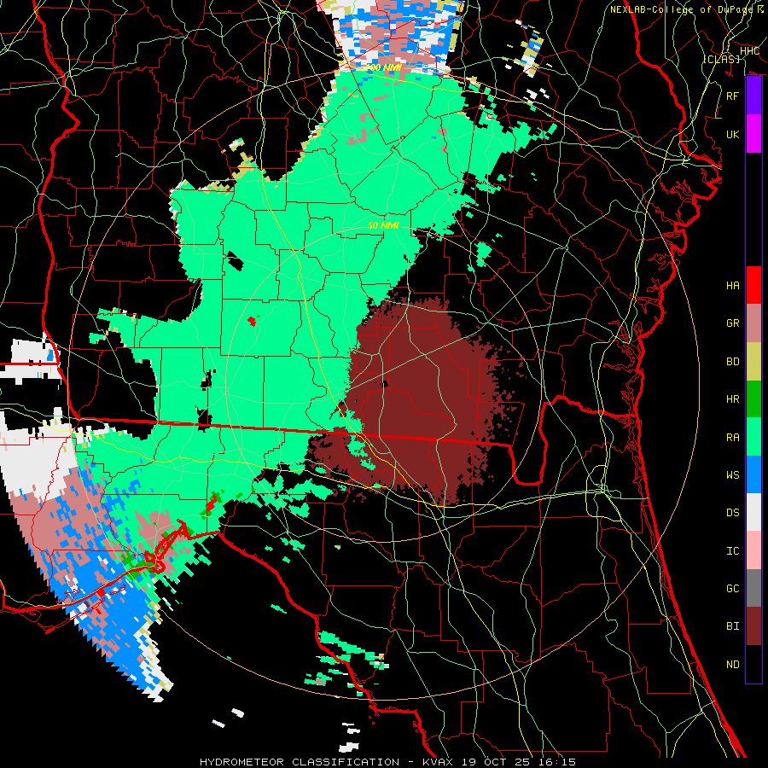Click the IC legend label

pos(732,551)
